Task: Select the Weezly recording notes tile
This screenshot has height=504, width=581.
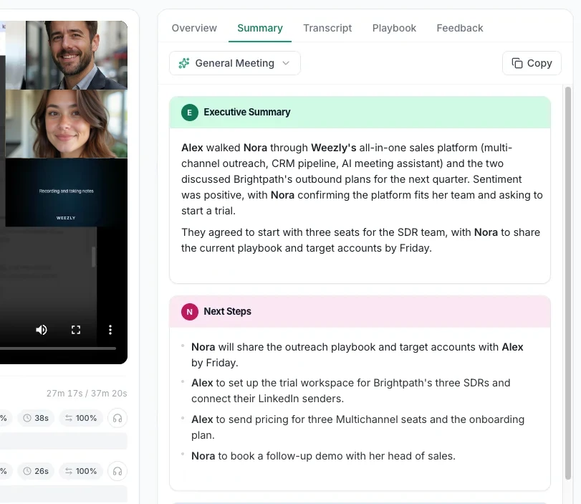Action: tap(67, 192)
